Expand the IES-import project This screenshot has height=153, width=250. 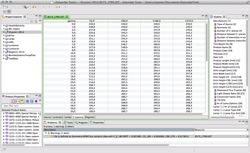(4, 29)
